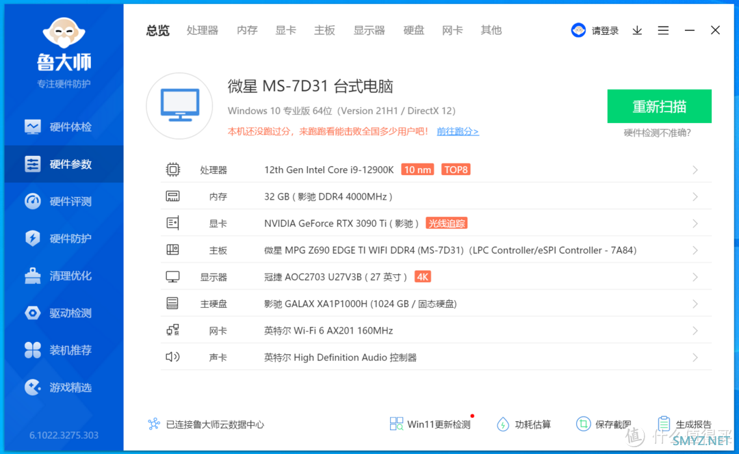Click the TOP8 badge

456,170
